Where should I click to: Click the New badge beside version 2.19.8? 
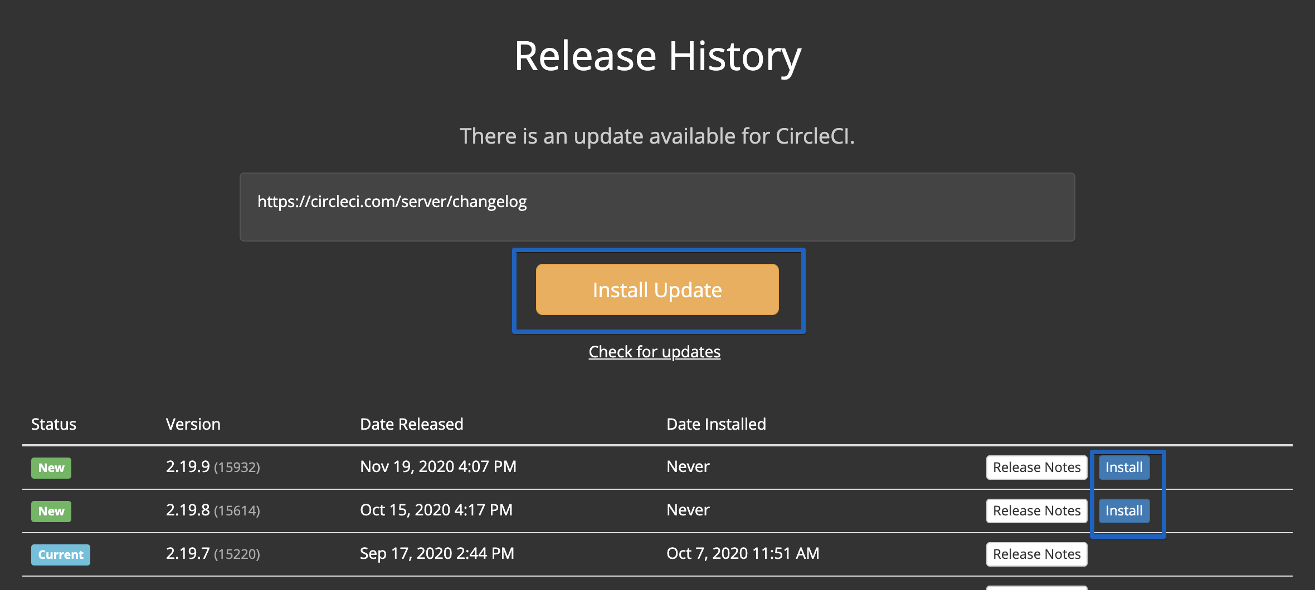tap(51, 511)
